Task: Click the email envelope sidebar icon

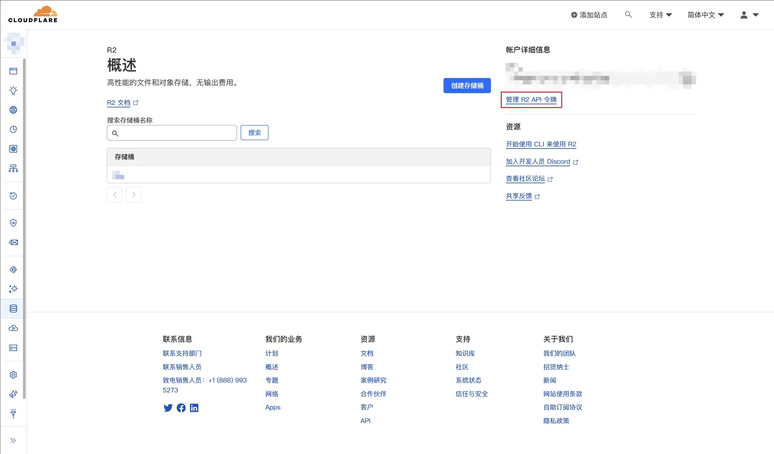Action: tap(13, 242)
